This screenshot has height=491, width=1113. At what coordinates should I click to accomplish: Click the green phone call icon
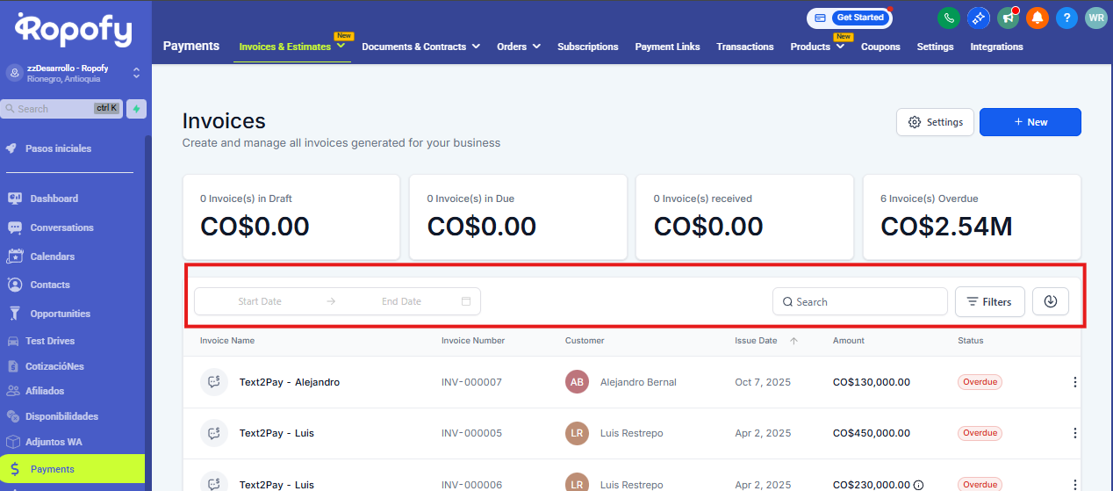948,18
